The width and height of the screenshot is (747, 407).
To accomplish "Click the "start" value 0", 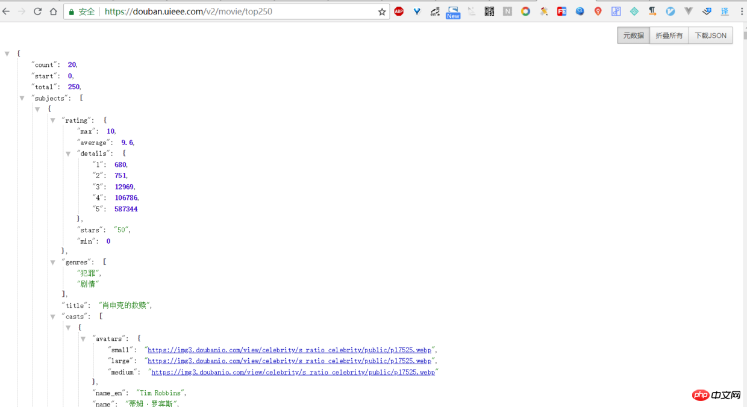I will click(70, 76).
